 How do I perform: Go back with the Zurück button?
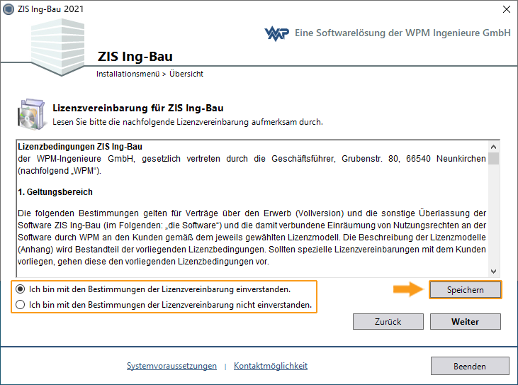(x=388, y=321)
